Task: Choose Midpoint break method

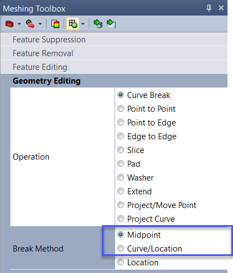Action: (139, 234)
